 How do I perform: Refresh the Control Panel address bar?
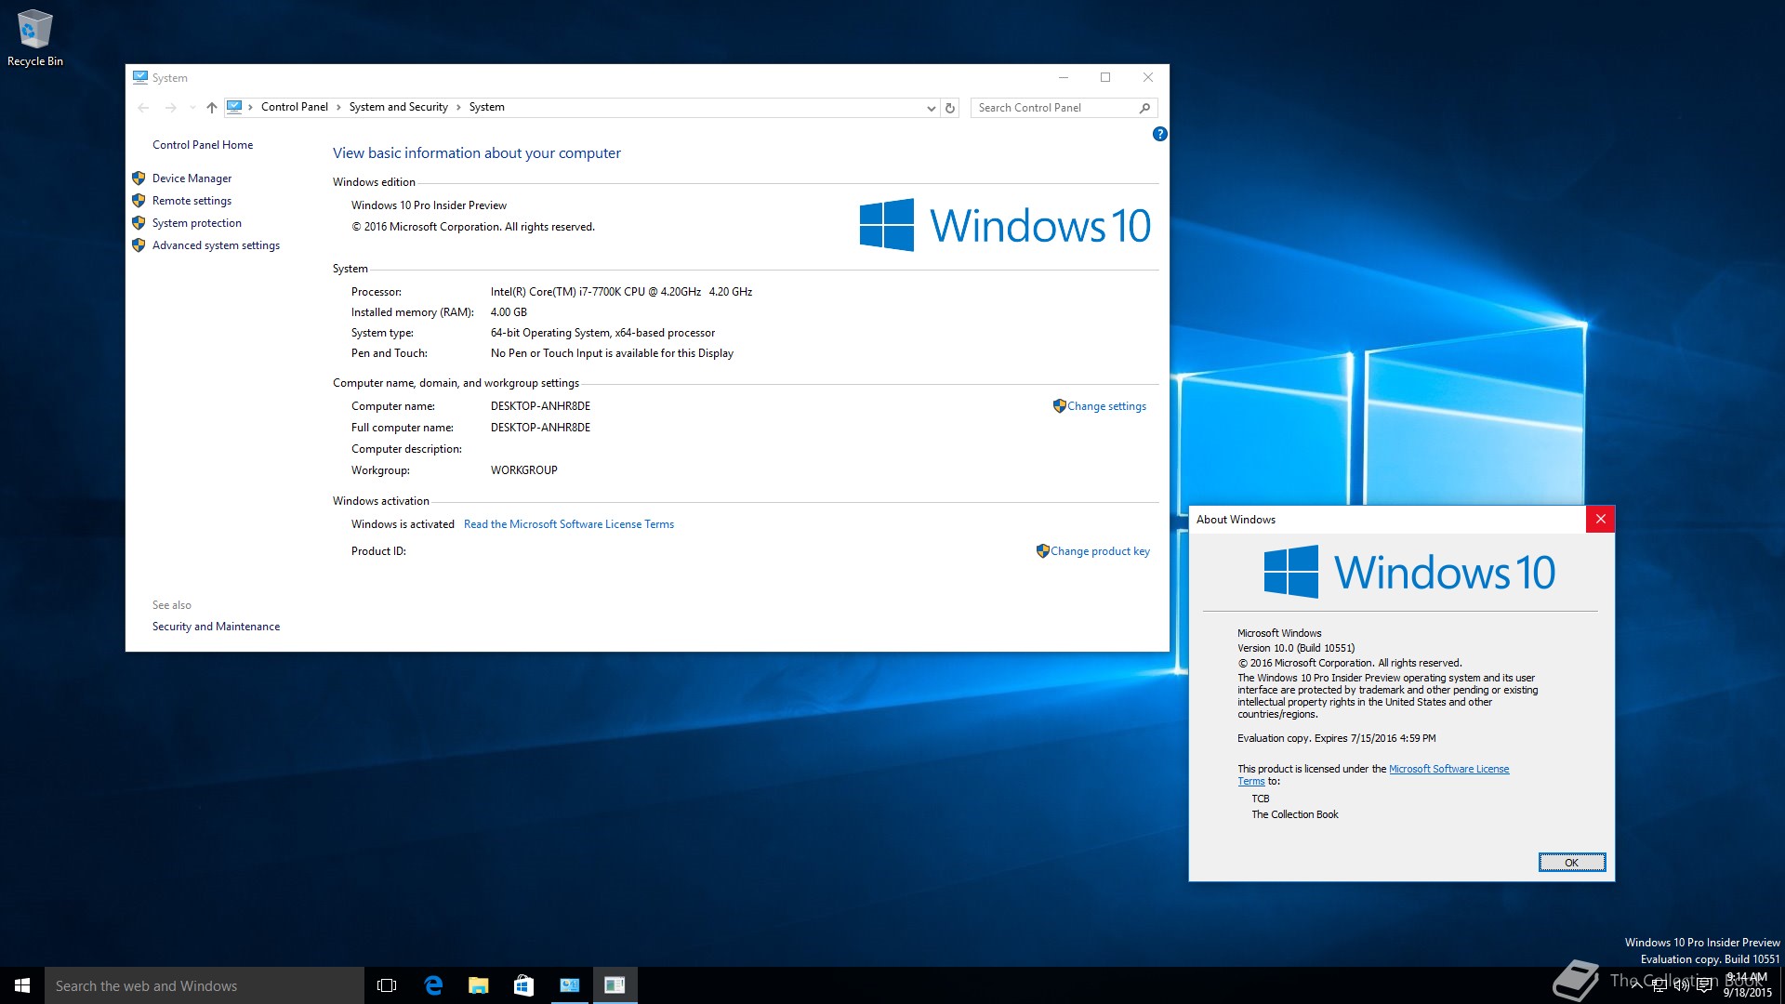click(950, 108)
